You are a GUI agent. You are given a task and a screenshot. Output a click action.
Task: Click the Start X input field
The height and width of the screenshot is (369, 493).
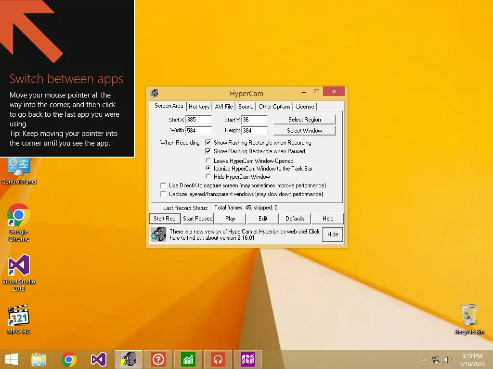(x=199, y=120)
